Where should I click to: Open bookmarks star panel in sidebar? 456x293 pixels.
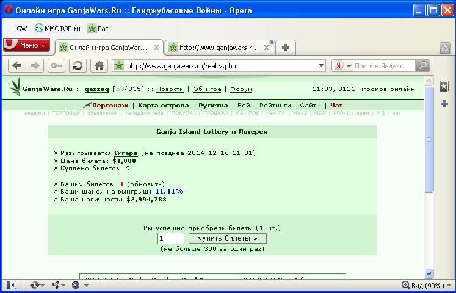pos(444,86)
